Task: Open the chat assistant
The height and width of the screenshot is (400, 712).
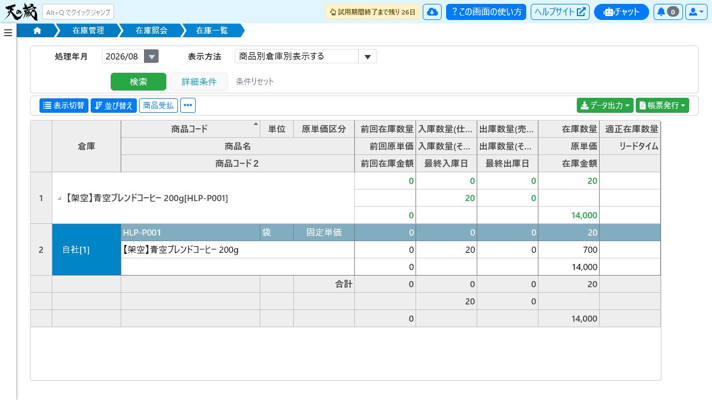Action: pos(621,12)
